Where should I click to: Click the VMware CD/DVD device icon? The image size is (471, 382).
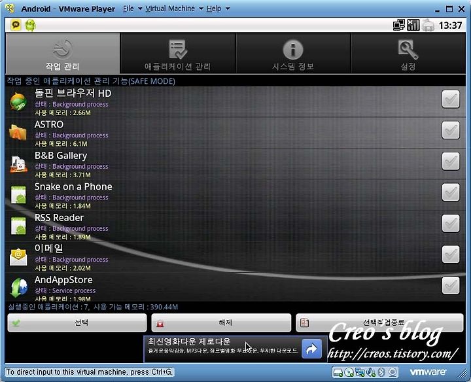[x=349, y=372]
